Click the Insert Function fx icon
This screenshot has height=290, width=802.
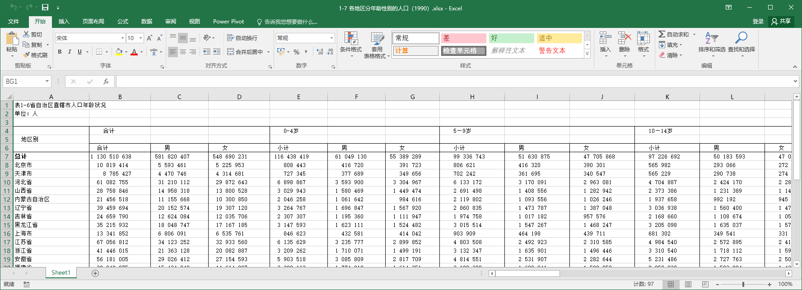pyautogui.click(x=106, y=82)
